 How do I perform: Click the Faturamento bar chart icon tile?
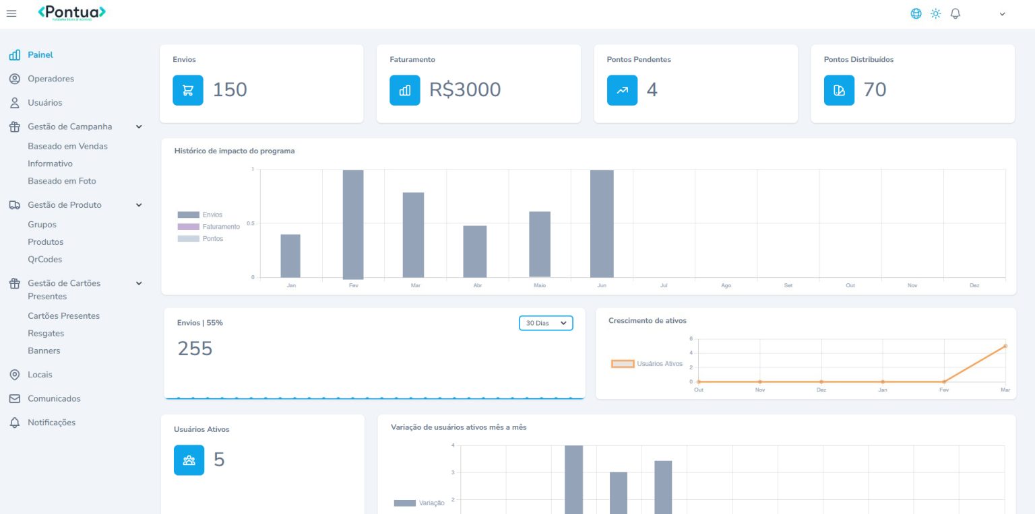pyautogui.click(x=405, y=90)
